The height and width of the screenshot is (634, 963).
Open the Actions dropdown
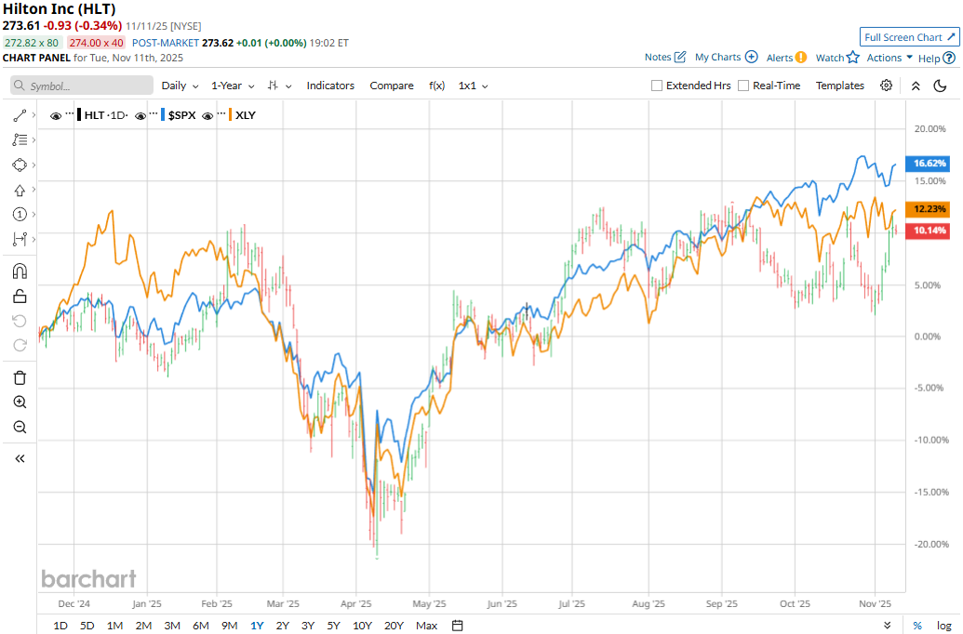point(889,57)
